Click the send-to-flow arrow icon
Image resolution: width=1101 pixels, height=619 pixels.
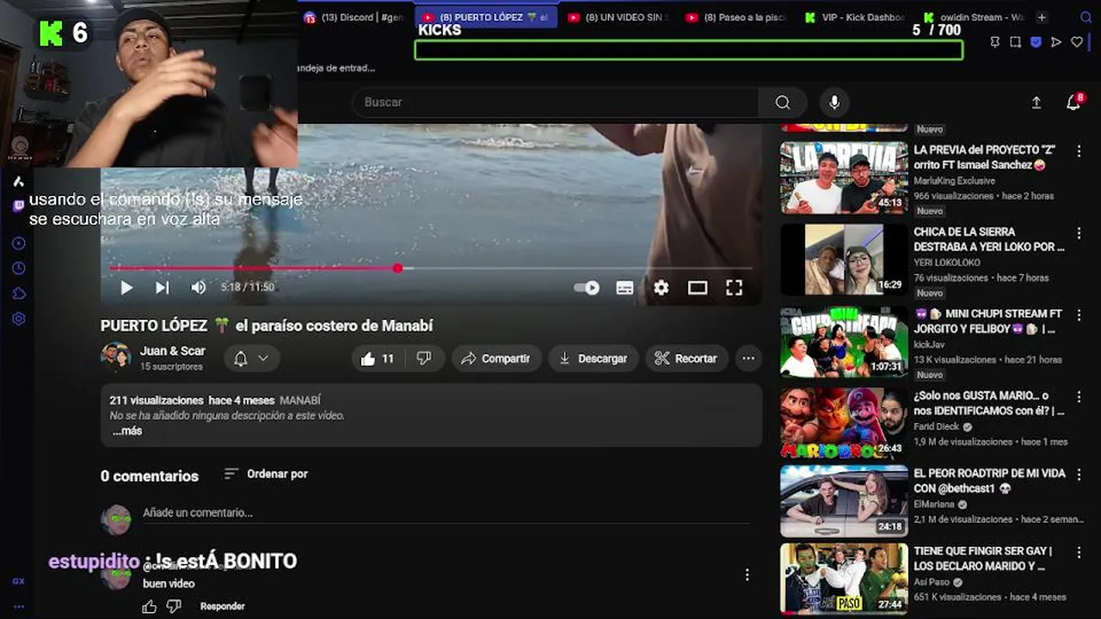click(x=1056, y=42)
